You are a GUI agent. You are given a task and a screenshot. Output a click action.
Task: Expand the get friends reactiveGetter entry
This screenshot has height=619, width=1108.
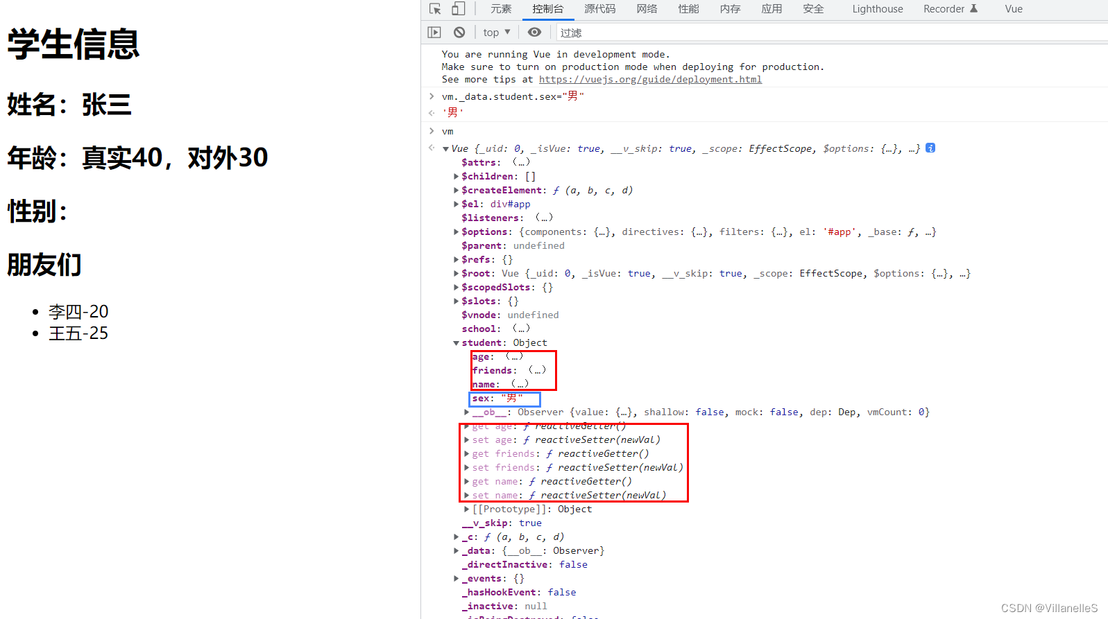467,453
